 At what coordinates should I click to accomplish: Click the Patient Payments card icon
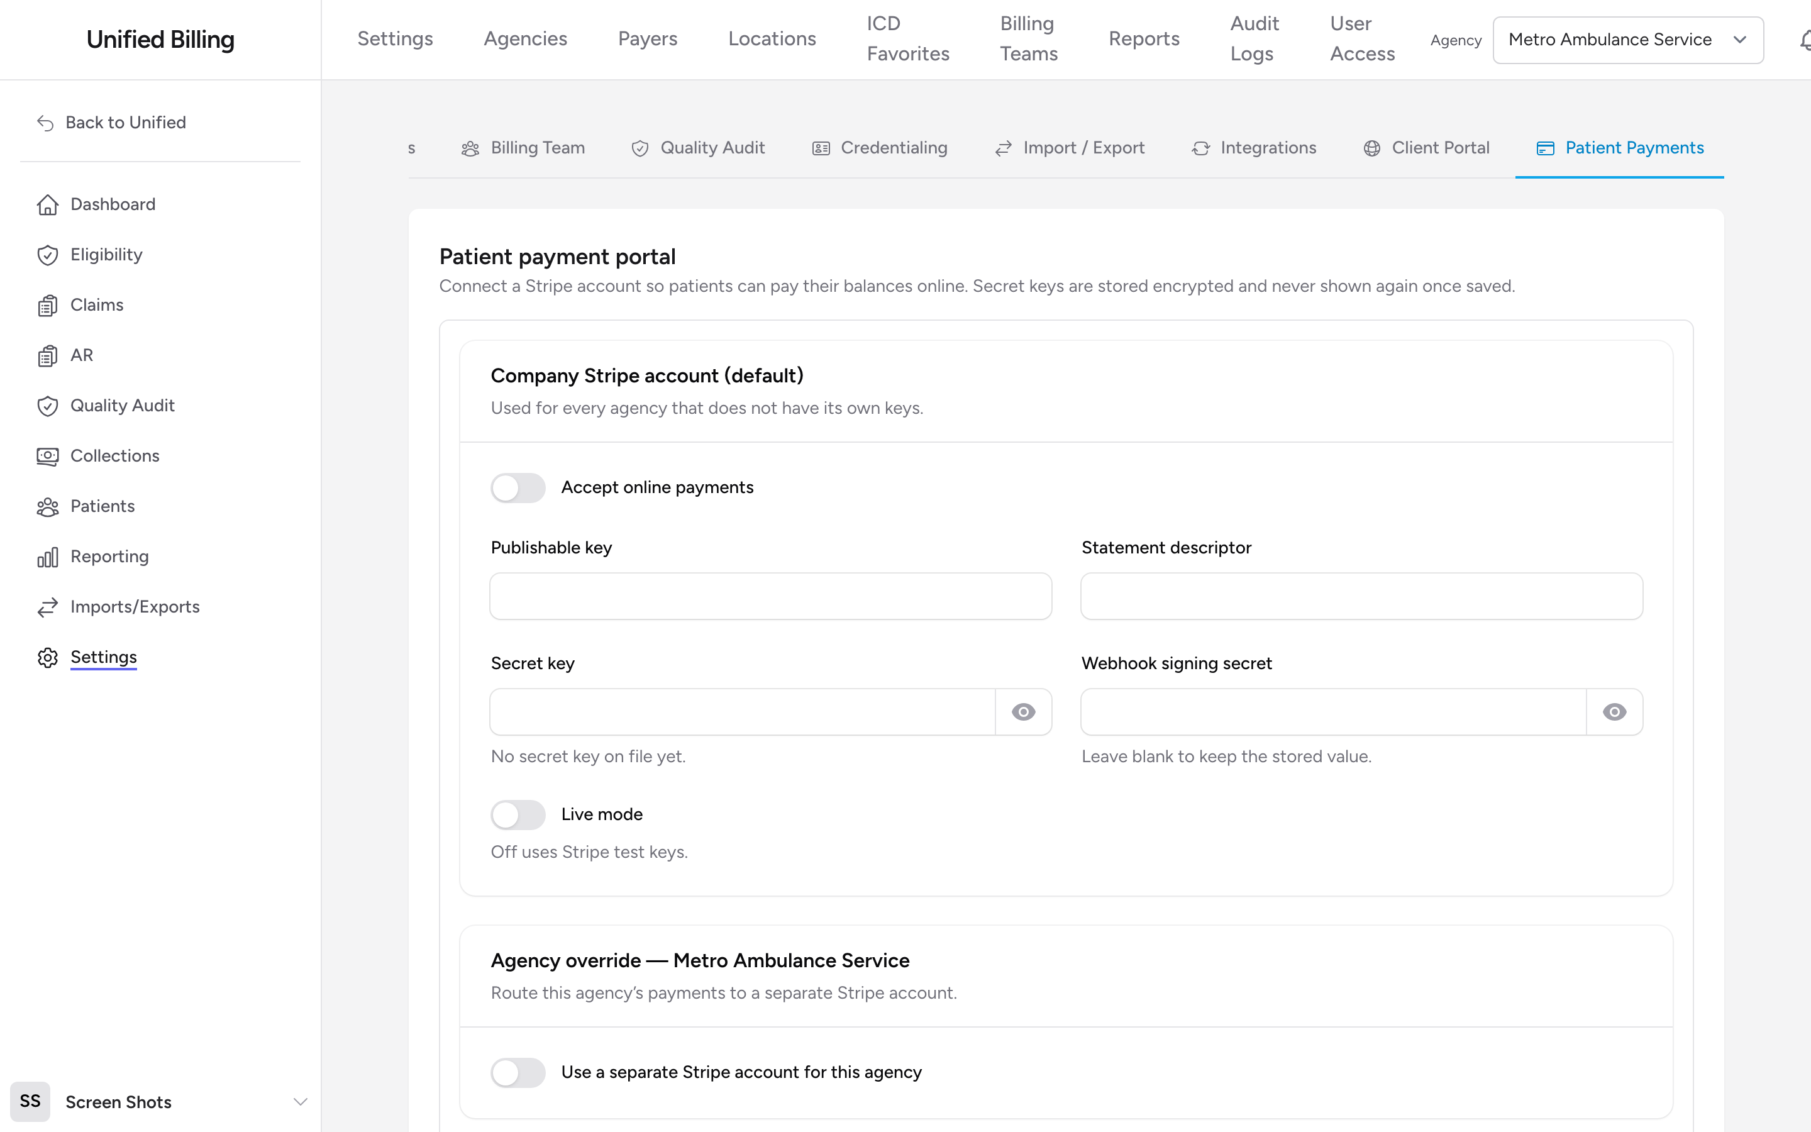1546,148
